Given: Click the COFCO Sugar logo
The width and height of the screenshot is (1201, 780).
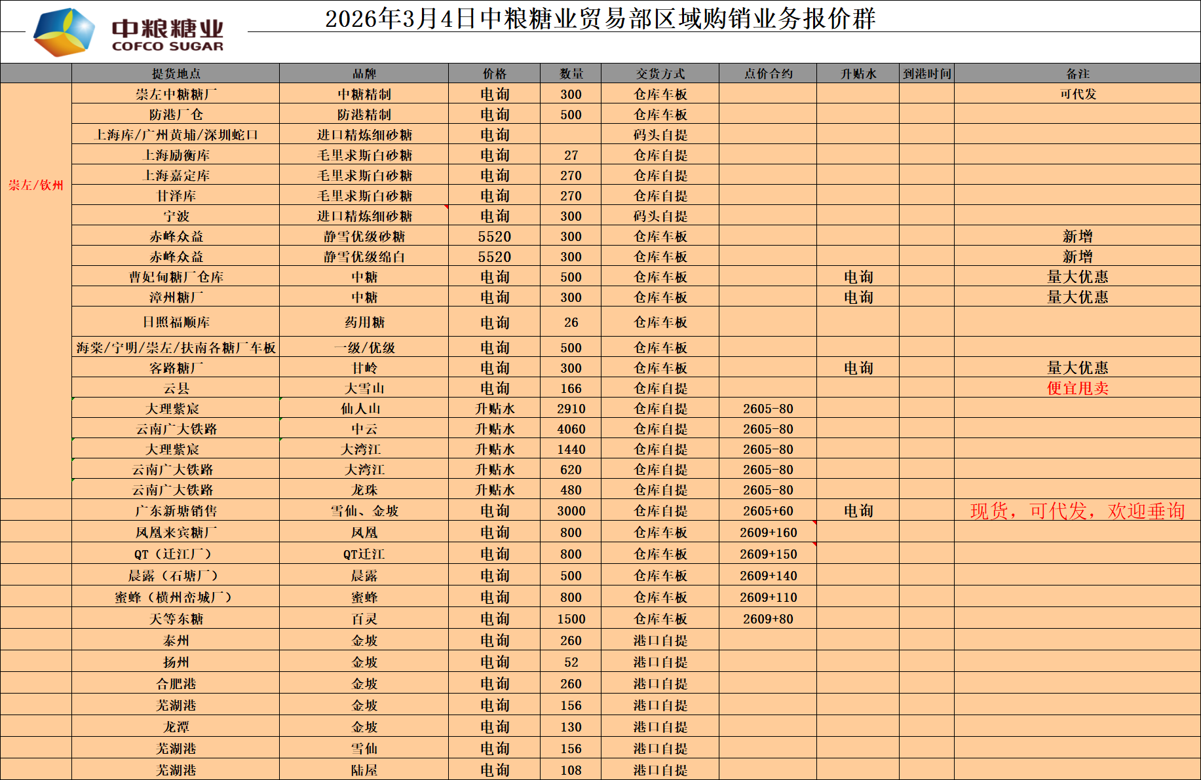Looking at the screenshot, I should click(128, 31).
